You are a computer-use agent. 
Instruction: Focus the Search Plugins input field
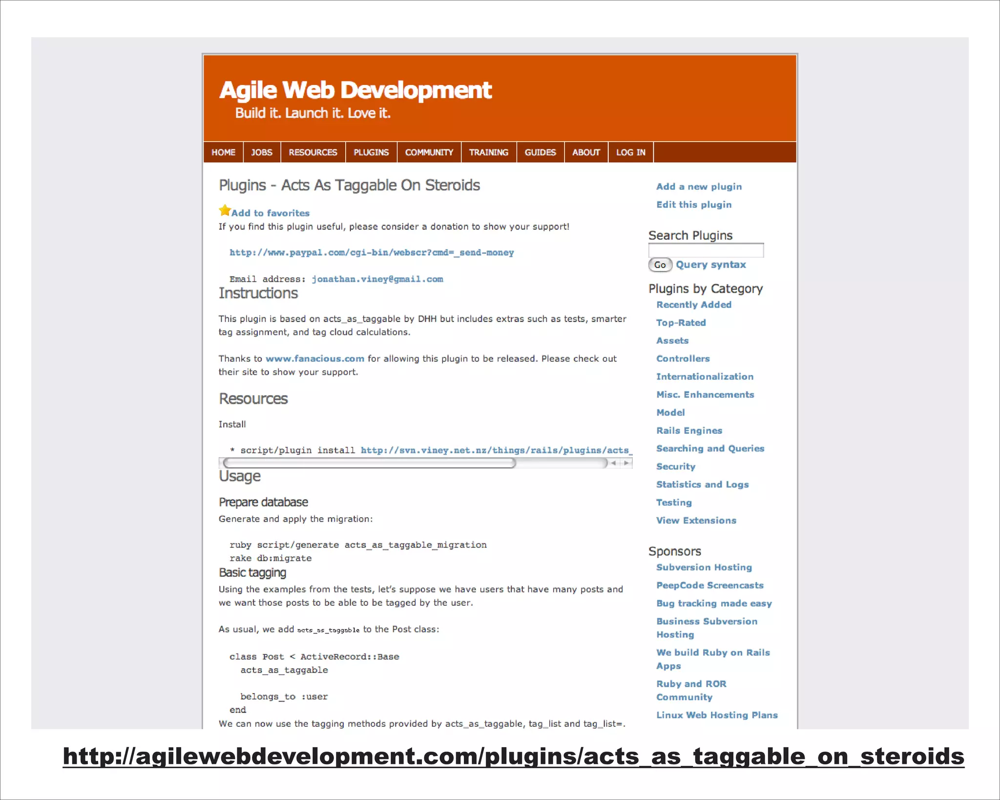pos(706,250)
